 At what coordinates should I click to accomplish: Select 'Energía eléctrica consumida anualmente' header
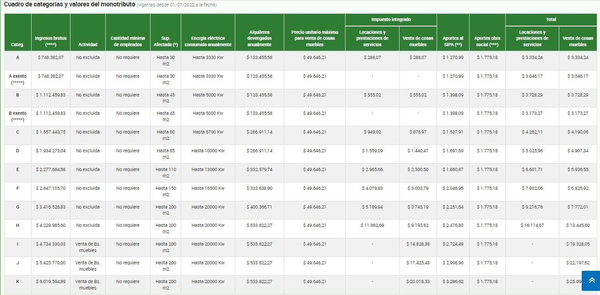(x=208, y=41)
